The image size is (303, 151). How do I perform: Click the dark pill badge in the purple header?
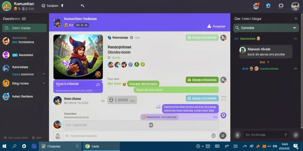(82, 25)
